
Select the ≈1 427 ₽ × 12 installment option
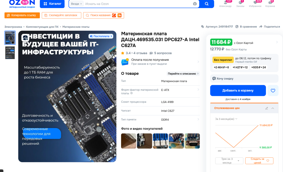tap(240, 67)
